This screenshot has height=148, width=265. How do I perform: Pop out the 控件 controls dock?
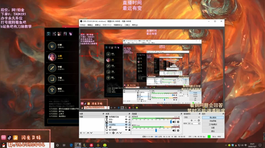223,114
